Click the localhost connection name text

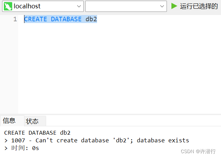point(27,6)
